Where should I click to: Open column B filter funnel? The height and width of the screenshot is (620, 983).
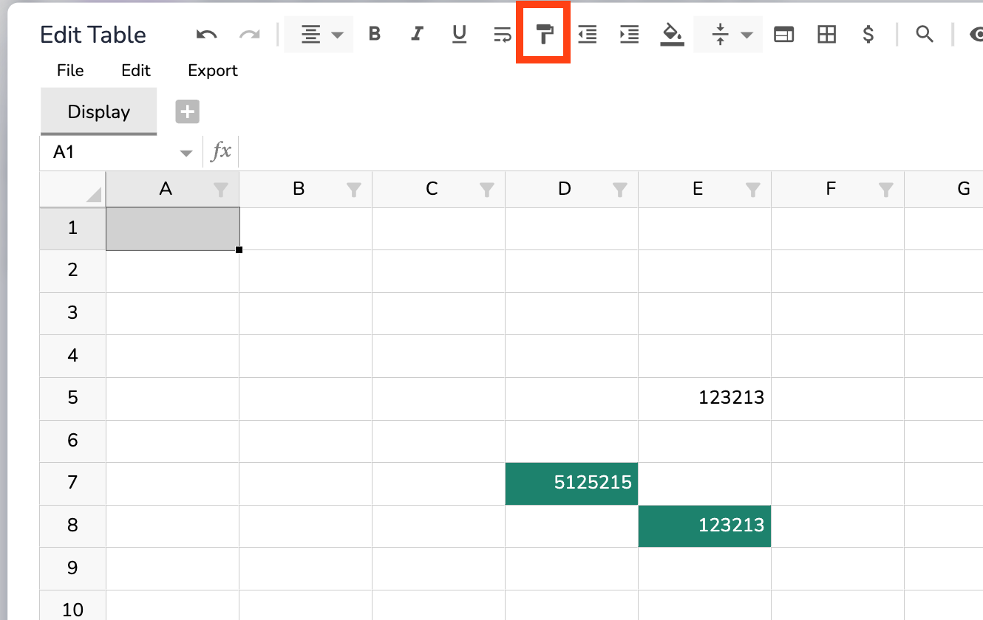click(354, 190)
